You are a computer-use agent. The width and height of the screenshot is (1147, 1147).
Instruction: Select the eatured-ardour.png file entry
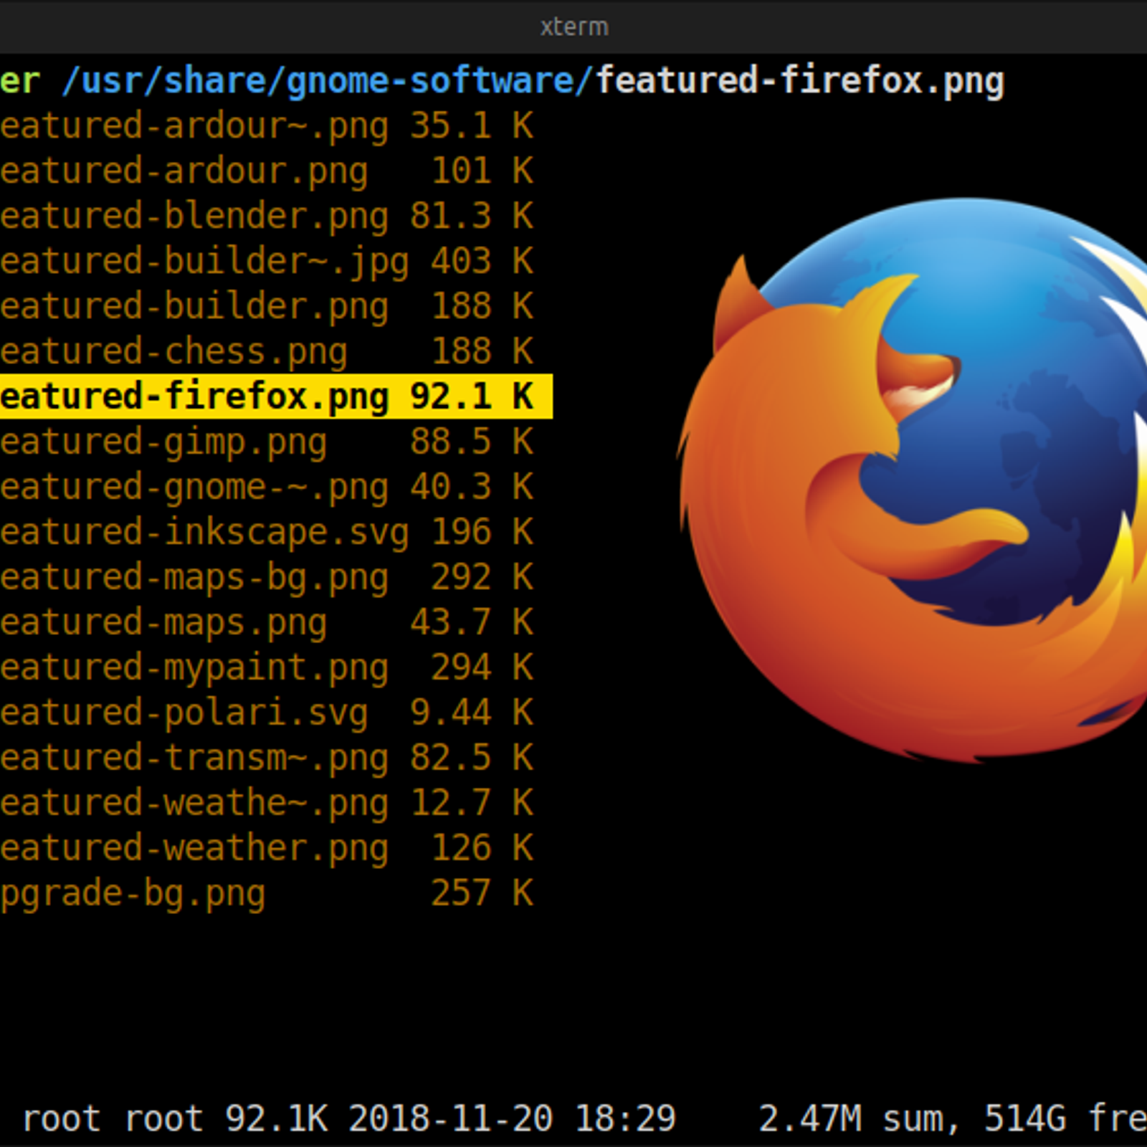coord(276,171)
